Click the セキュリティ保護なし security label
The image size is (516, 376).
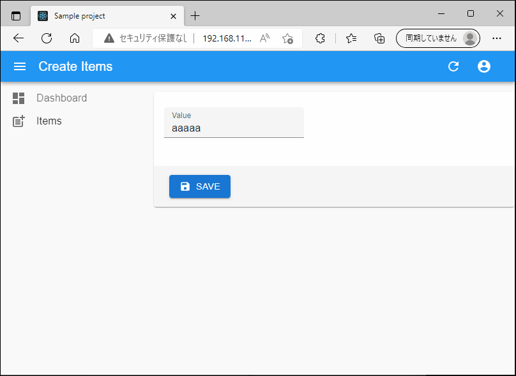click(153, 38)
